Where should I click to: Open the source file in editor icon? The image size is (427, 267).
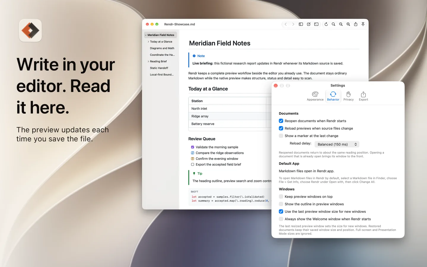(309, 24)
